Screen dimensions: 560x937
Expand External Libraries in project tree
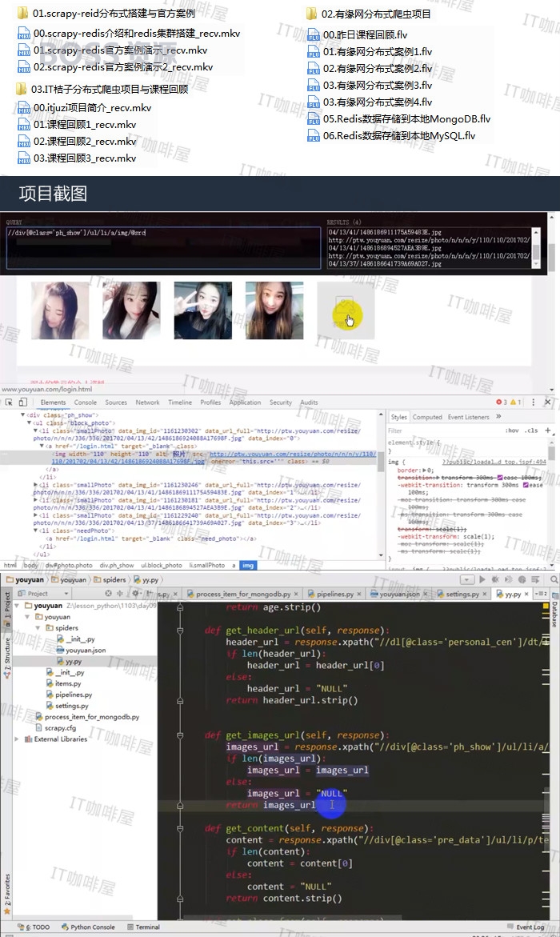click(x=18, y=739)
